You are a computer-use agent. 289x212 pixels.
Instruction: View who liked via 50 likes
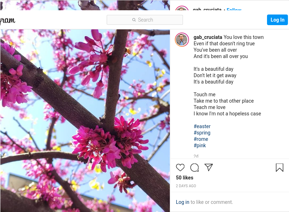[x=184, y=178]
